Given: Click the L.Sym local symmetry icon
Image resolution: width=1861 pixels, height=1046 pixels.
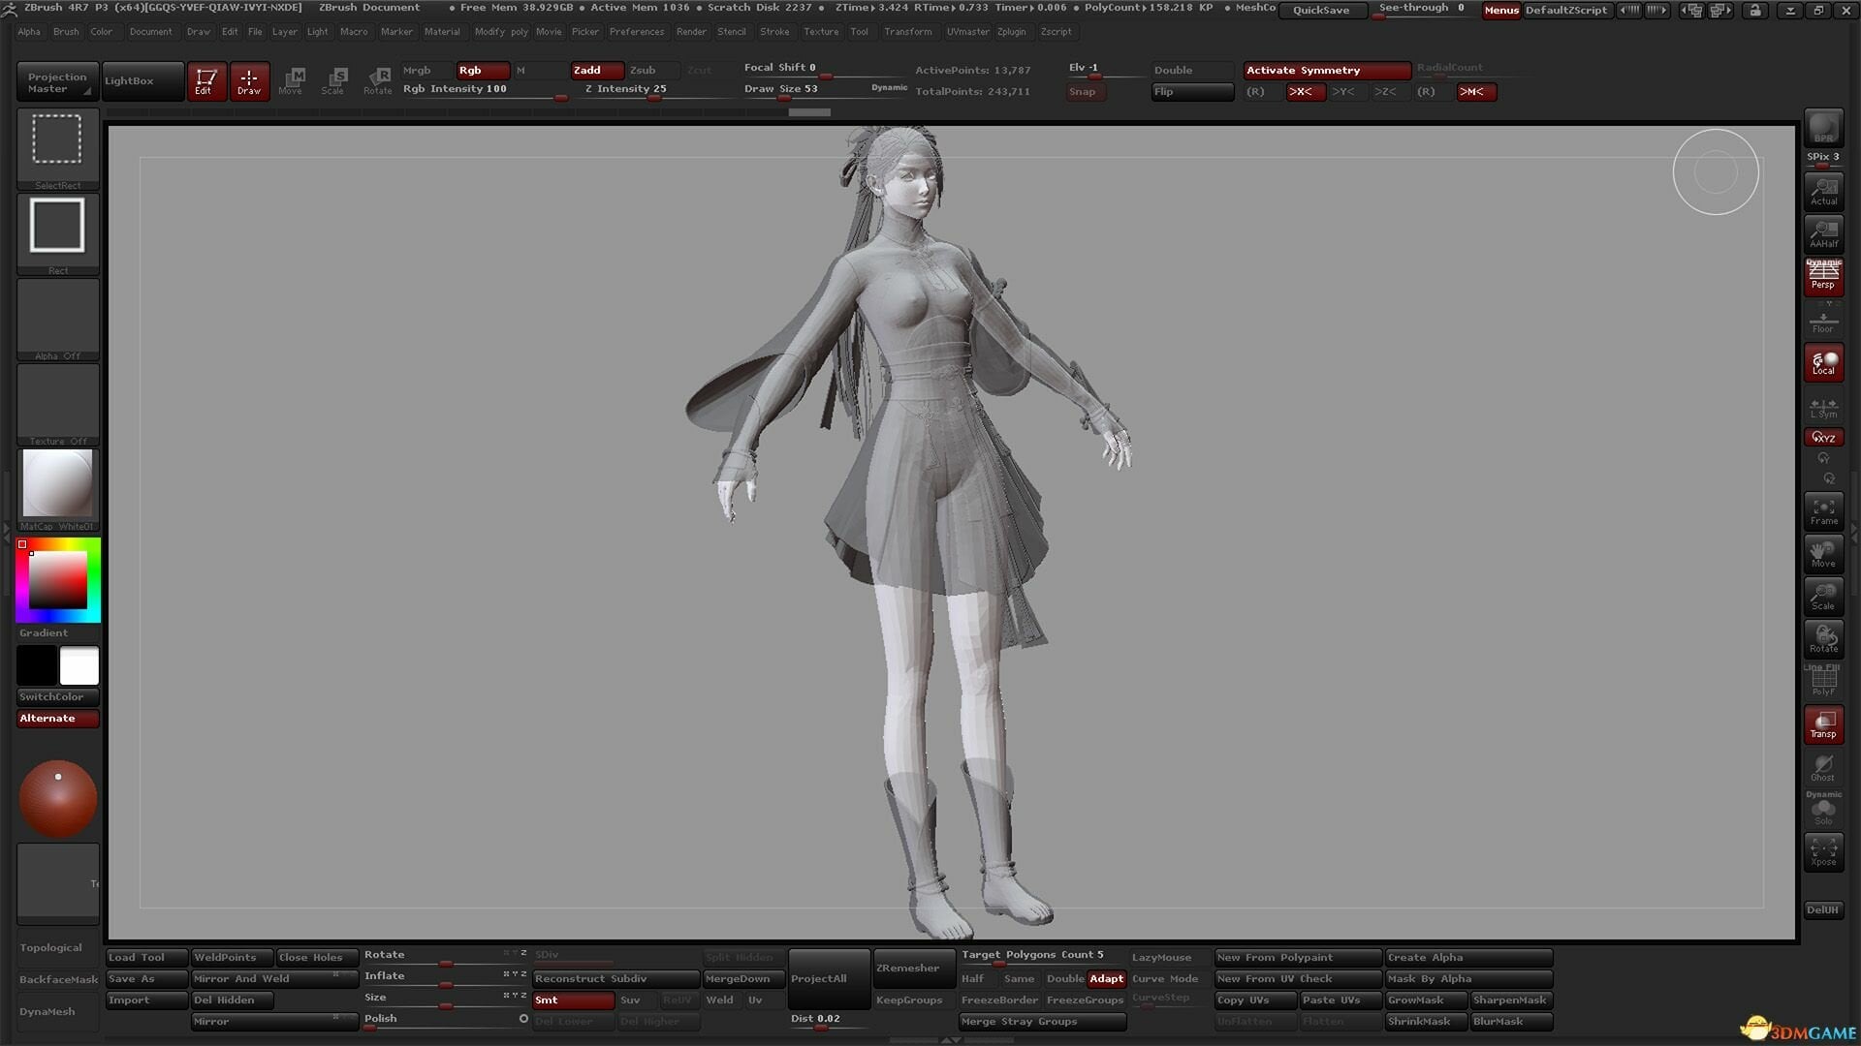Looking at the screenshot, I should (x=1823, y=406).
